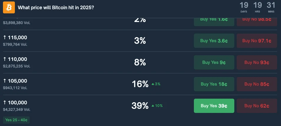The image size is (281, 126).
Task: Open the Yes 25 • 40¢ position tag
Action: pos(17,120)
